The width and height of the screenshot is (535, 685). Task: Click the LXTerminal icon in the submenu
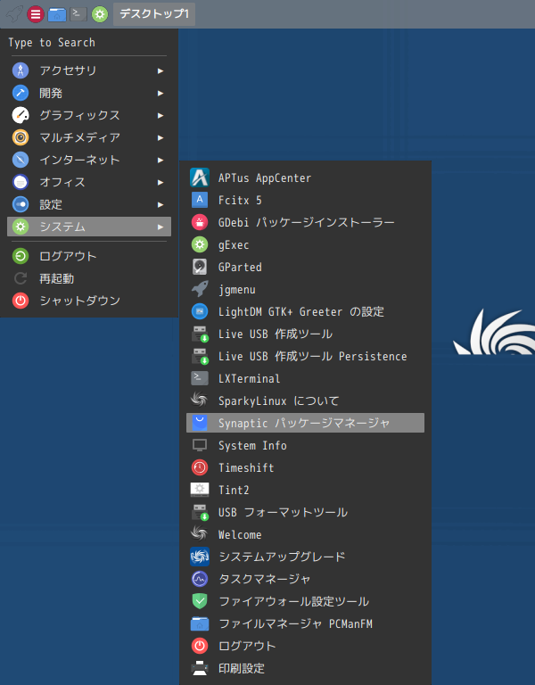[x=200, y=378]
